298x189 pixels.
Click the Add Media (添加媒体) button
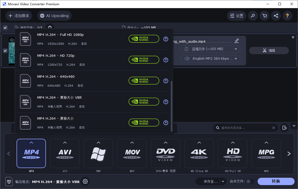click(x=19, y=16)
